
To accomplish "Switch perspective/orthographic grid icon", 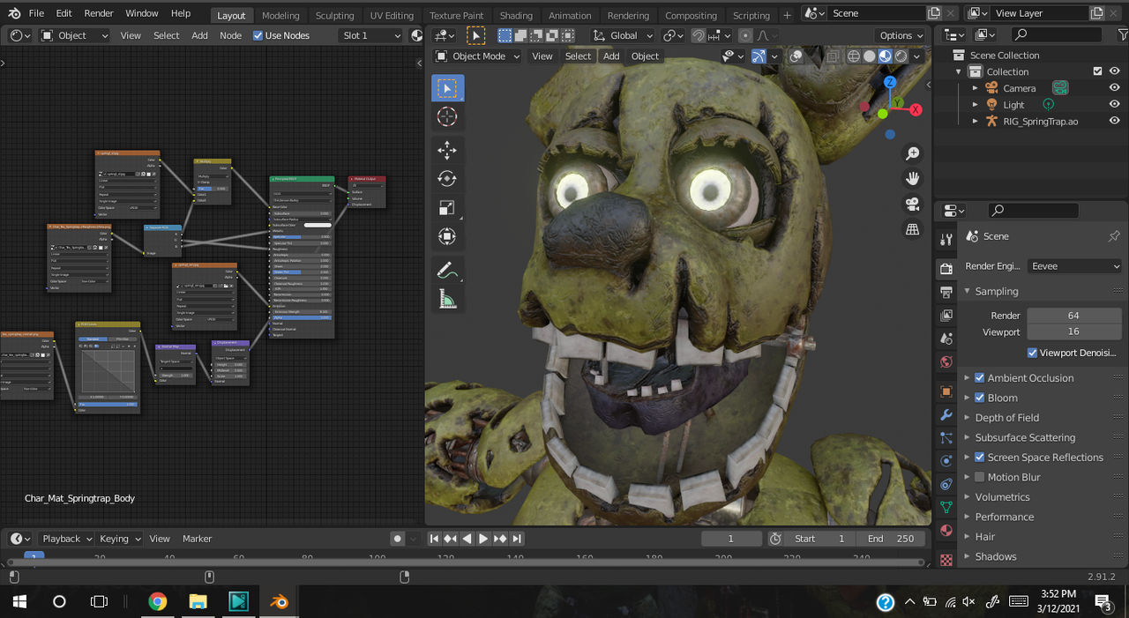I will click(x=913, y=229).
